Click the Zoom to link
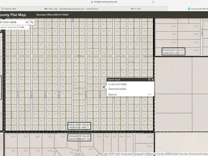The image size is (208, 156). point(112,94)
